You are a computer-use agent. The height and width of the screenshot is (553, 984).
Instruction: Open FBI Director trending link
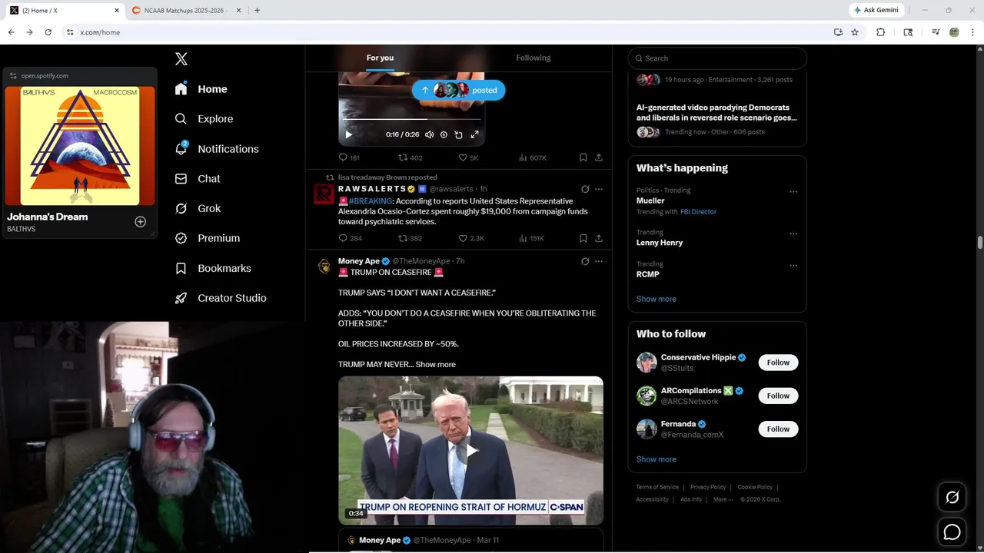click(698, 212)
